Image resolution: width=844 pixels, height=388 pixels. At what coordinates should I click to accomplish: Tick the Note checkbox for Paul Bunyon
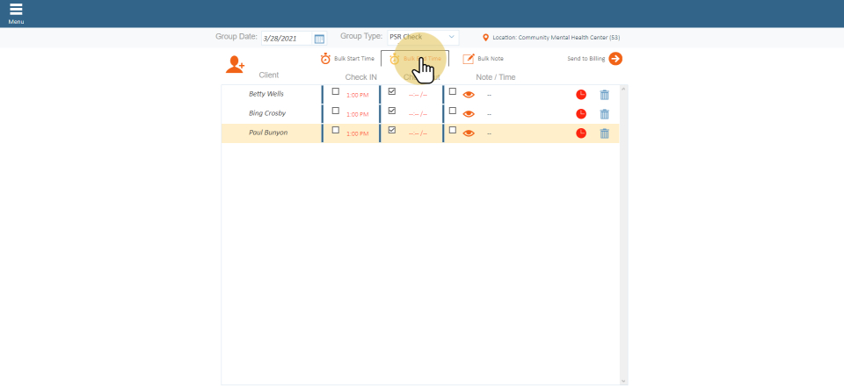click(453, 130)
